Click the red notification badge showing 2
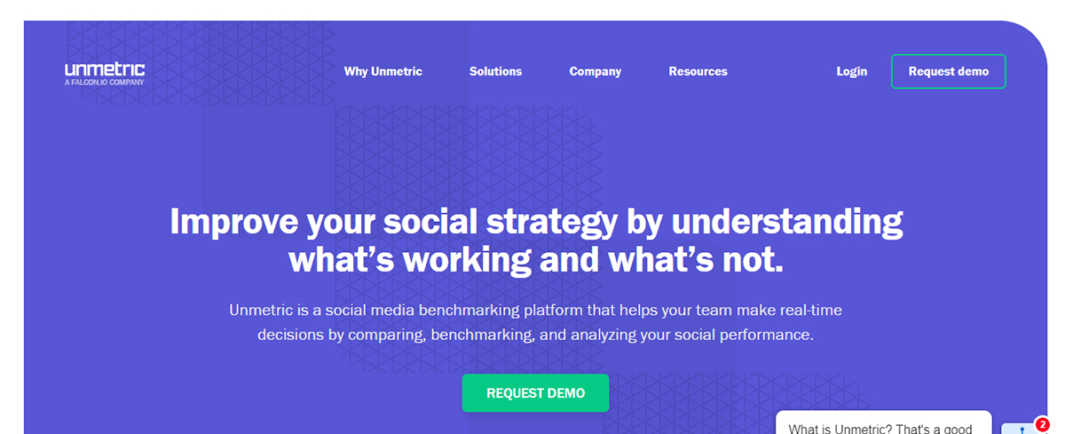Image resolution: width=1065 pixels, height=434 pixels. 1042,424
